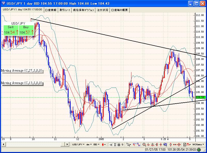Switch to the 注文状況 tab
Viewport: 207px width, 153px height.
(102, 10)
